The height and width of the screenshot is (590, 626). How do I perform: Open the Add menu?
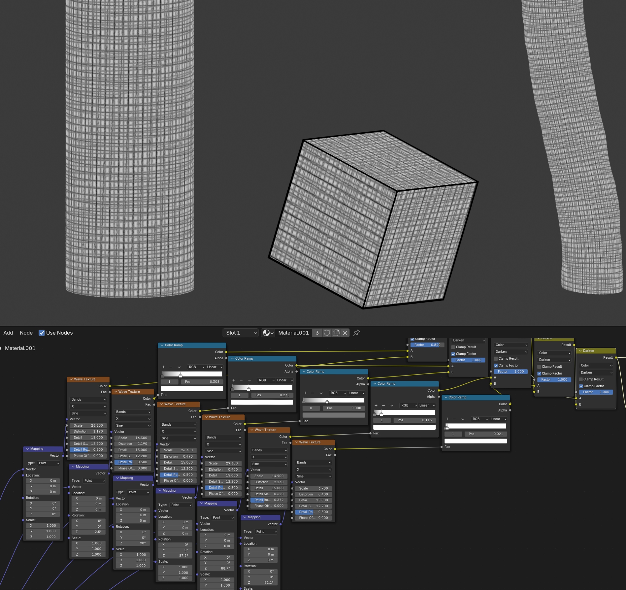pyautogui.click(x=8, y=333)
